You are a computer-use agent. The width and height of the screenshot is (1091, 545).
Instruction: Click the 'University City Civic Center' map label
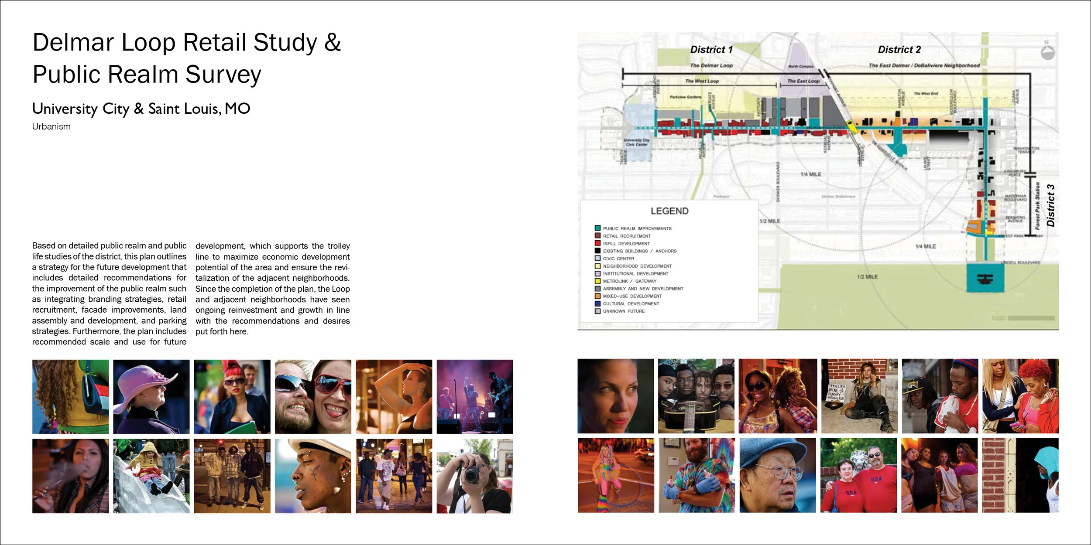coord(637,142)
